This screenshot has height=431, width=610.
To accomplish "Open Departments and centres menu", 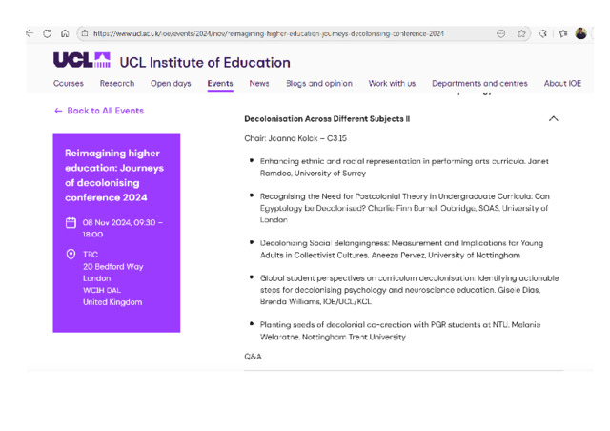I will [x=479, y=84].
